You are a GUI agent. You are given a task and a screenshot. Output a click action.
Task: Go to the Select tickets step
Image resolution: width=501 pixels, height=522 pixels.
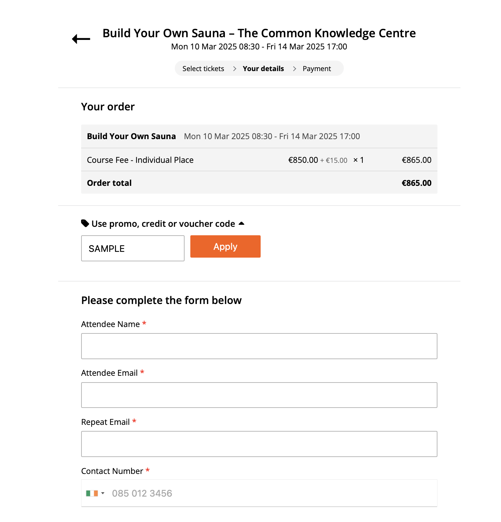click(x=203, y=69)
